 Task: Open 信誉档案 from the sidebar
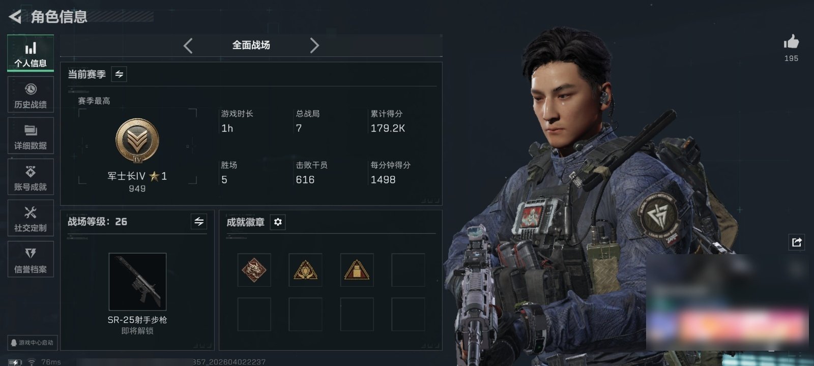point(31,259)
